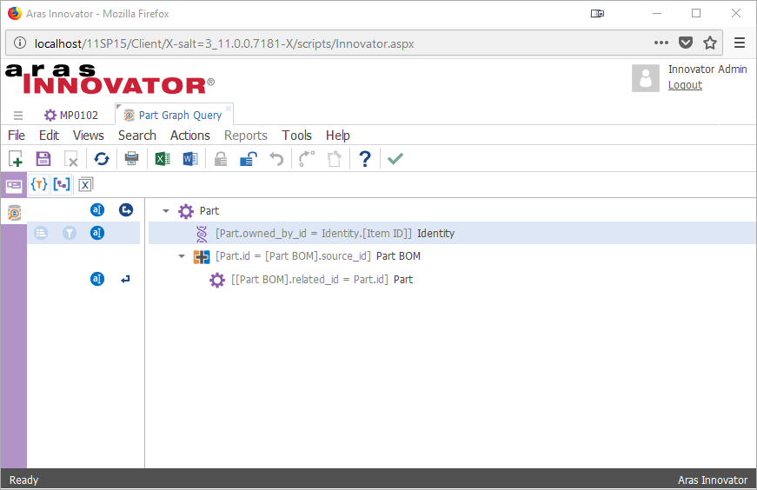Toggle the bracket tree view button
This screenshot has height=490, width=757.
pyautogui.click(x=62, y=184)
